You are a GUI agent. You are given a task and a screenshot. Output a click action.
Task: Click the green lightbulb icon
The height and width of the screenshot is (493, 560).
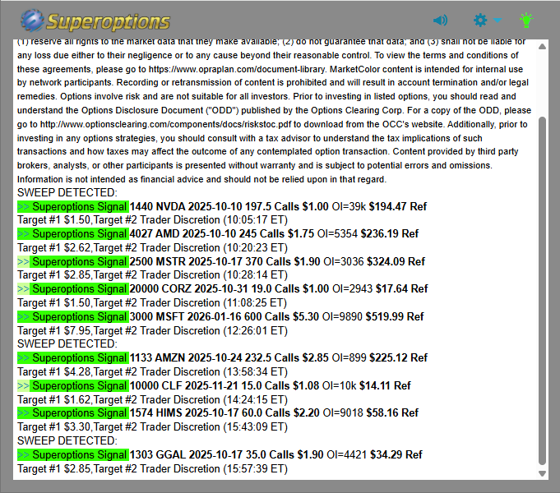[x=526, y=20]
